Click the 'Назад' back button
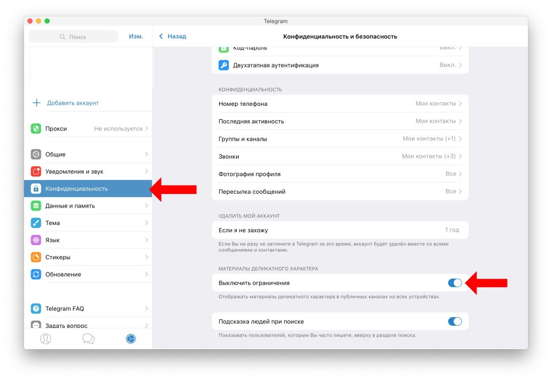The width and height of the screenshot is (552, 381). [x=173, y=36]
